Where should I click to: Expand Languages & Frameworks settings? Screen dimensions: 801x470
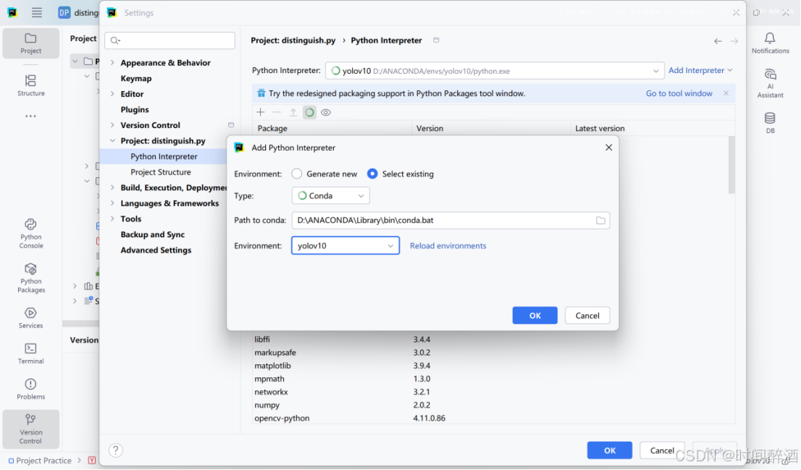click(x=112, y=203)
